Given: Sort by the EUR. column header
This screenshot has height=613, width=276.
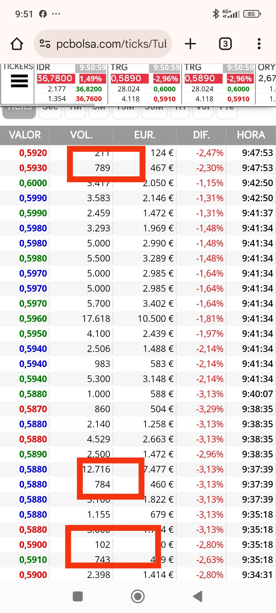Looking at the screenshot, I should coord(145,135).
